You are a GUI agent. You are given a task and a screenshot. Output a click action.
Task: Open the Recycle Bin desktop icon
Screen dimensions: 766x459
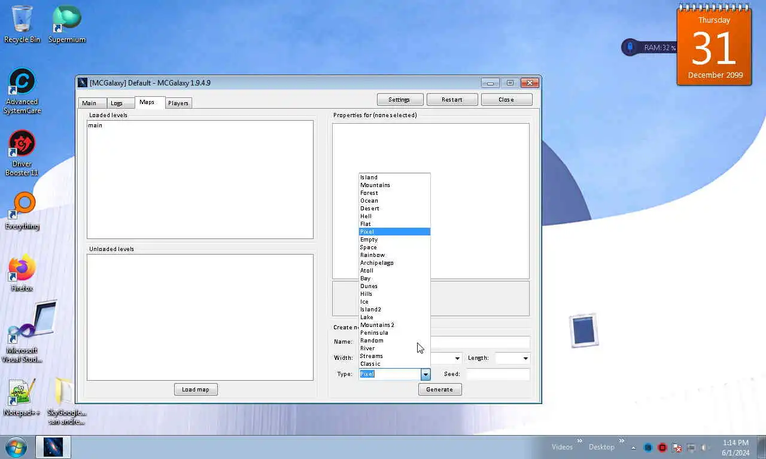pos(22,24)
